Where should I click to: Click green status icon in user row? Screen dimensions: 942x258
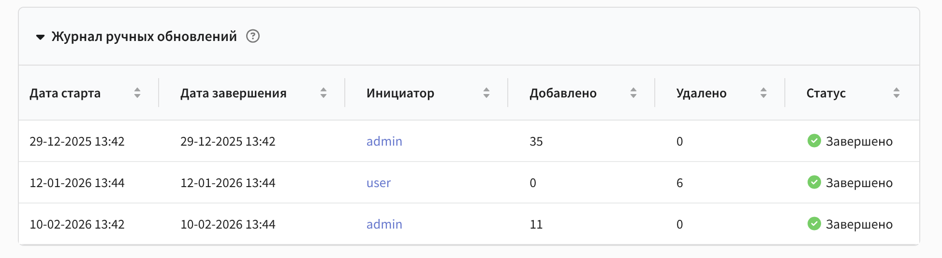point(814,182)
